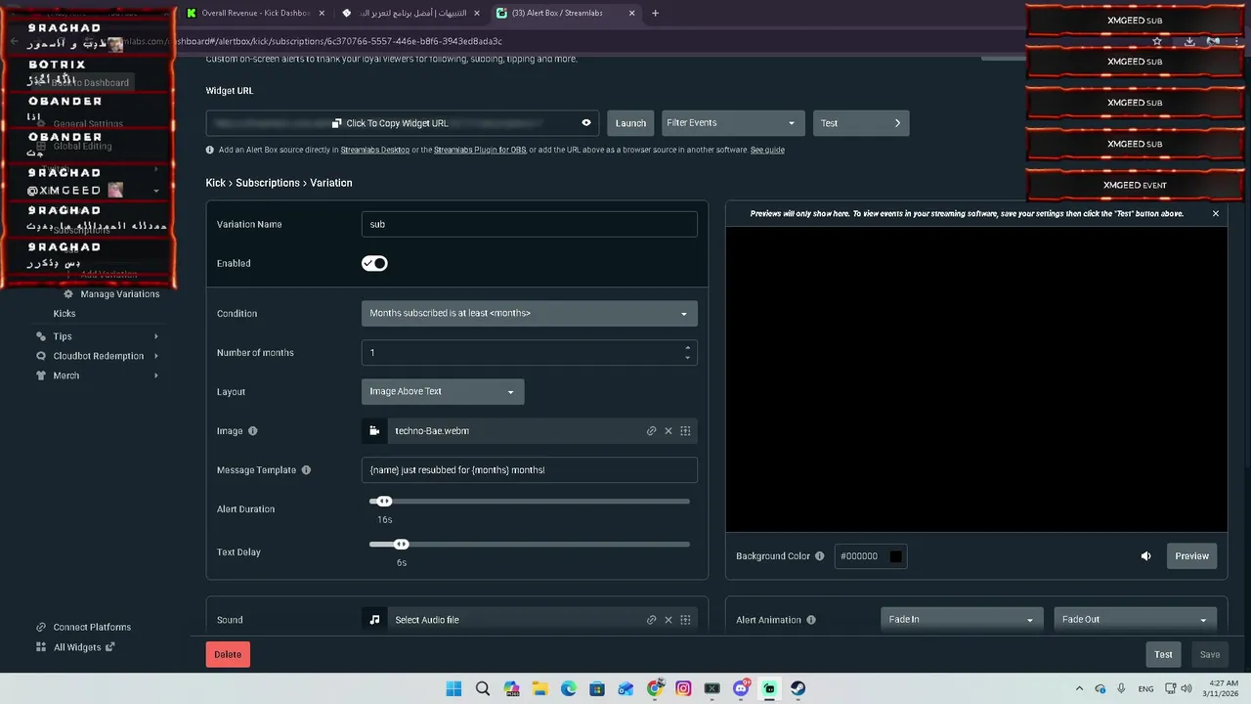Go to Subscriptions in breadcrumb
Image resolution: width=1251 pixels, height=704 pixels.
pyautogui.click(x=268, y=183)
